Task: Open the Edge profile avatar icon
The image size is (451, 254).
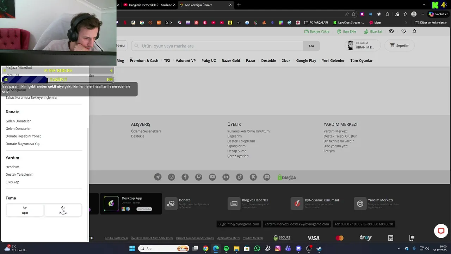Action: tap(414, 14)
